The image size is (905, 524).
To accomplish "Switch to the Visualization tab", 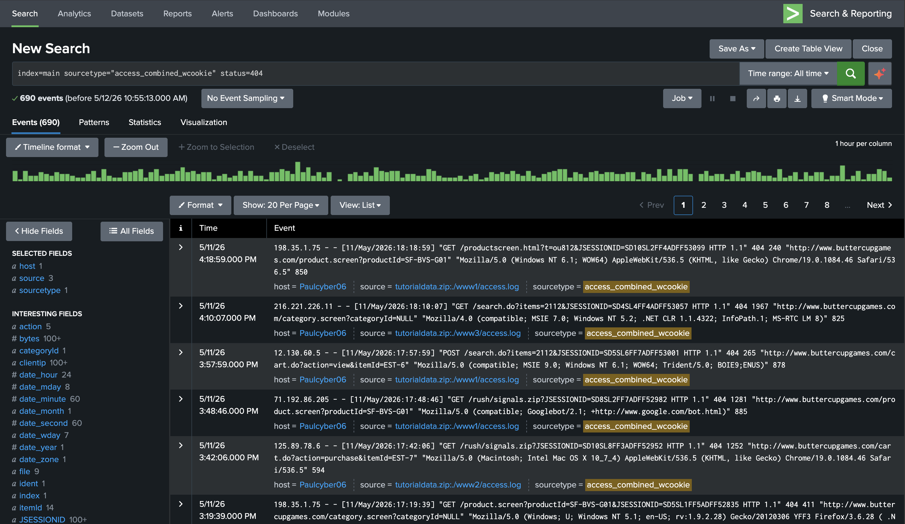I will (204, 123).
